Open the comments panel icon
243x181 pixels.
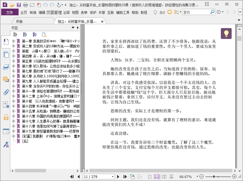tap(6, 80)
